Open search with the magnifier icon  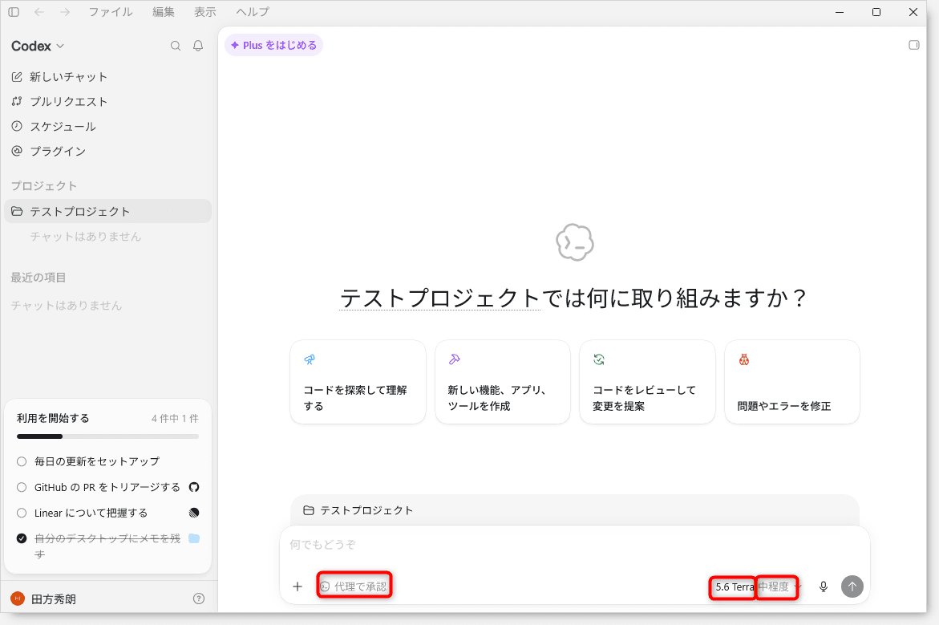[176, 46]
